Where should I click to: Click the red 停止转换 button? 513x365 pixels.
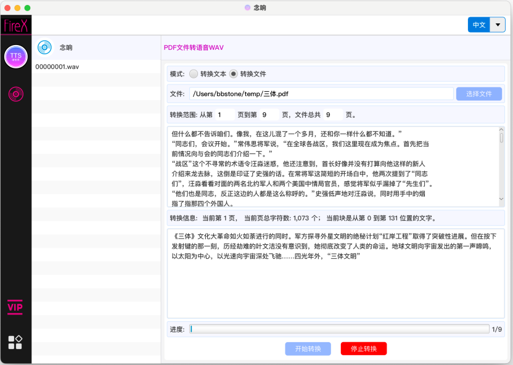364,348
